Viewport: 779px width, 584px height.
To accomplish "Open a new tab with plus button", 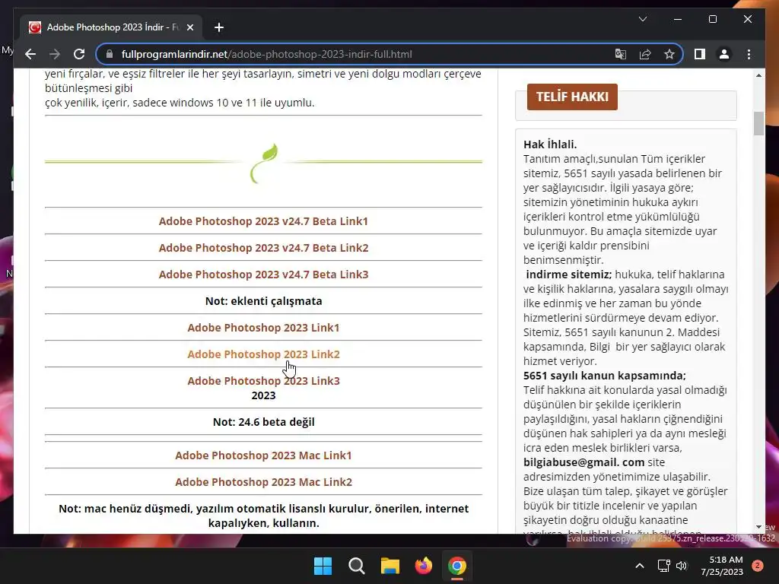I will click(218, 27).
